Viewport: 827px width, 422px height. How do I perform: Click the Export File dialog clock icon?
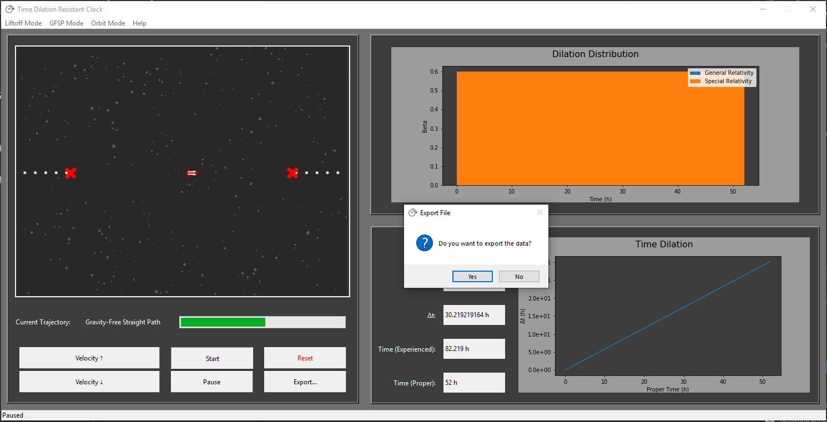click(412, 213)
